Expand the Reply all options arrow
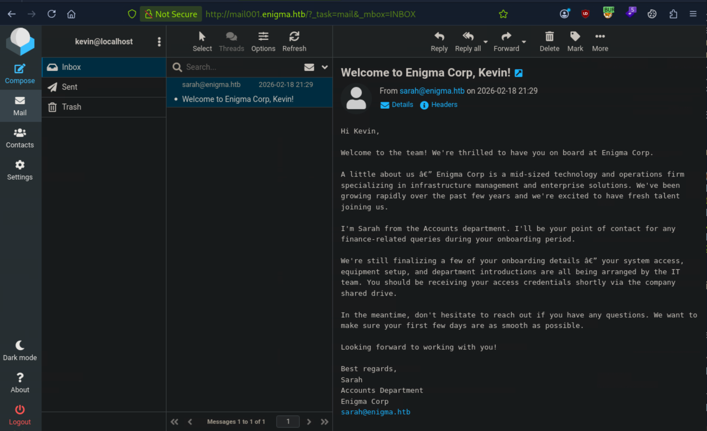Screen dimensions: 707x431 486,42
